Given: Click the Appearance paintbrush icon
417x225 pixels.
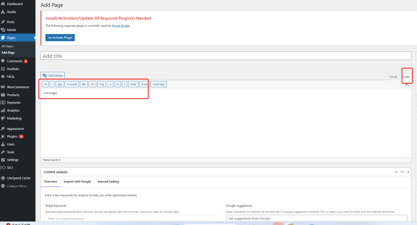Looking at the screenshot, I should [3, 129].
